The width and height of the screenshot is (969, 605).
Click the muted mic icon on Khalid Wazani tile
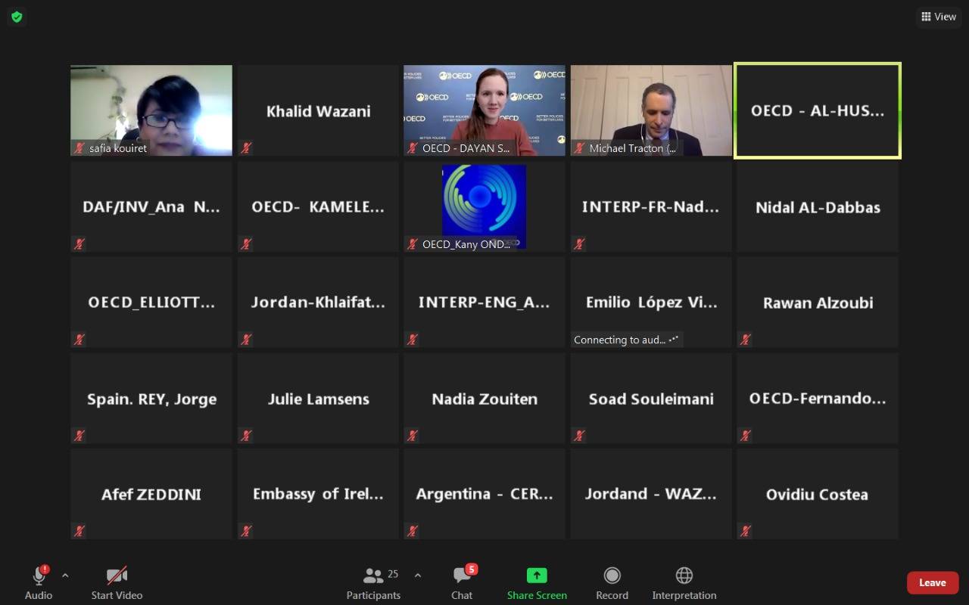pos(246,148)
